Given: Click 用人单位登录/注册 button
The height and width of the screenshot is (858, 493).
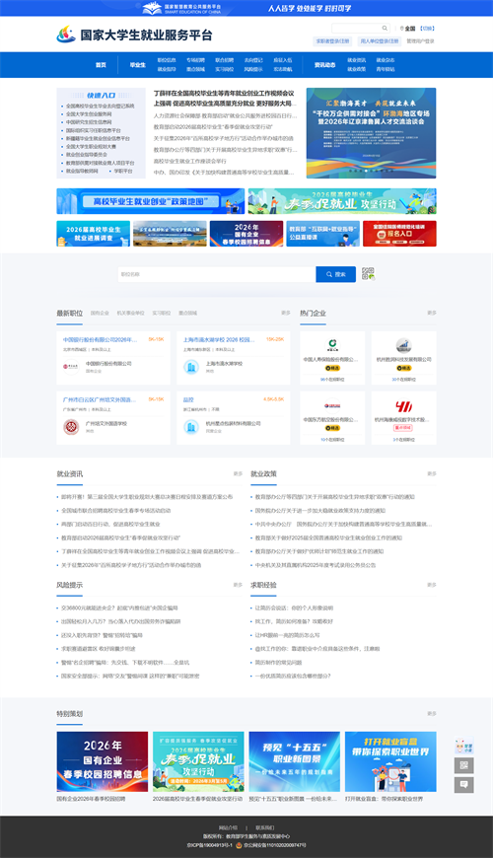Looking at the screenshot, I should (x=379, y=41).
